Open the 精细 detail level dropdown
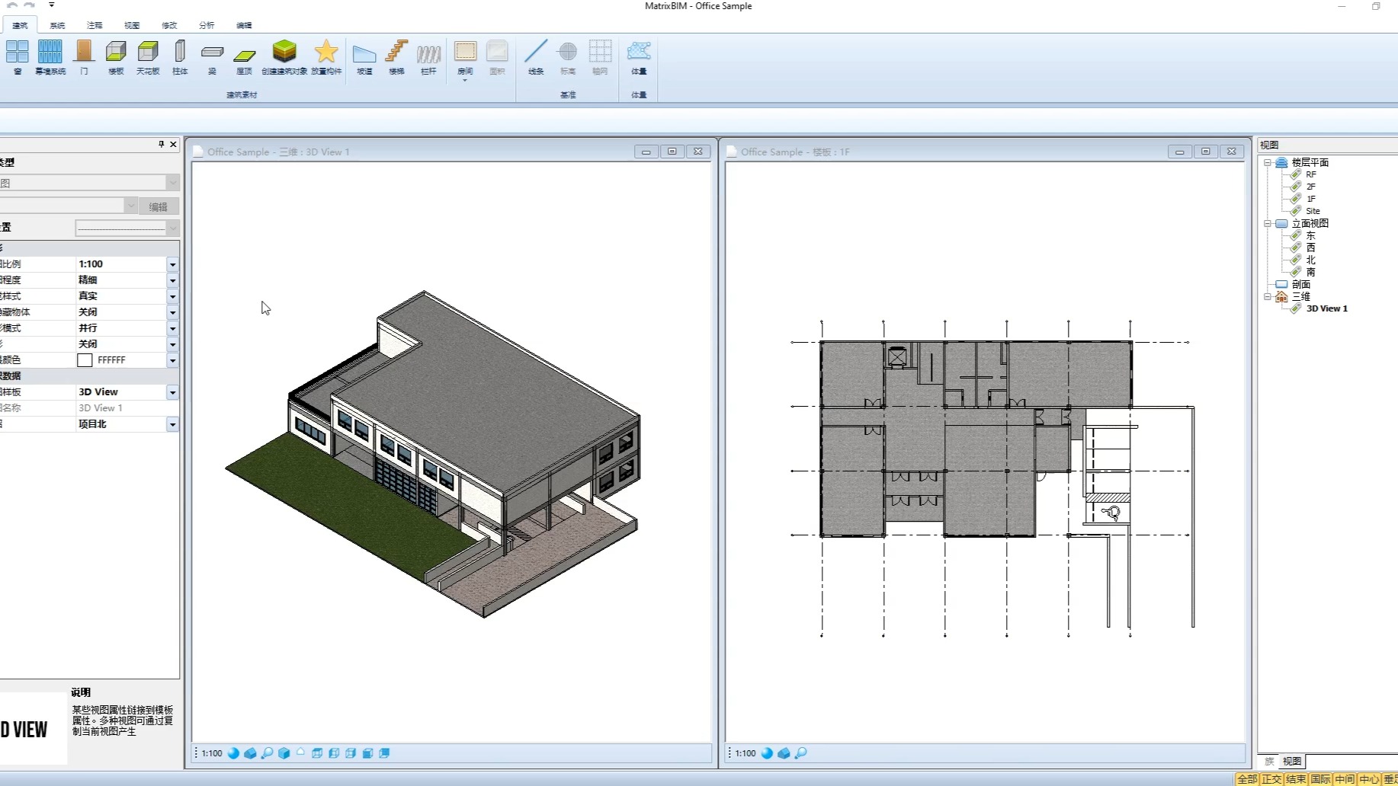This screenshot has width=1398, height=786. pyautogui.click(x=172, y=280)
